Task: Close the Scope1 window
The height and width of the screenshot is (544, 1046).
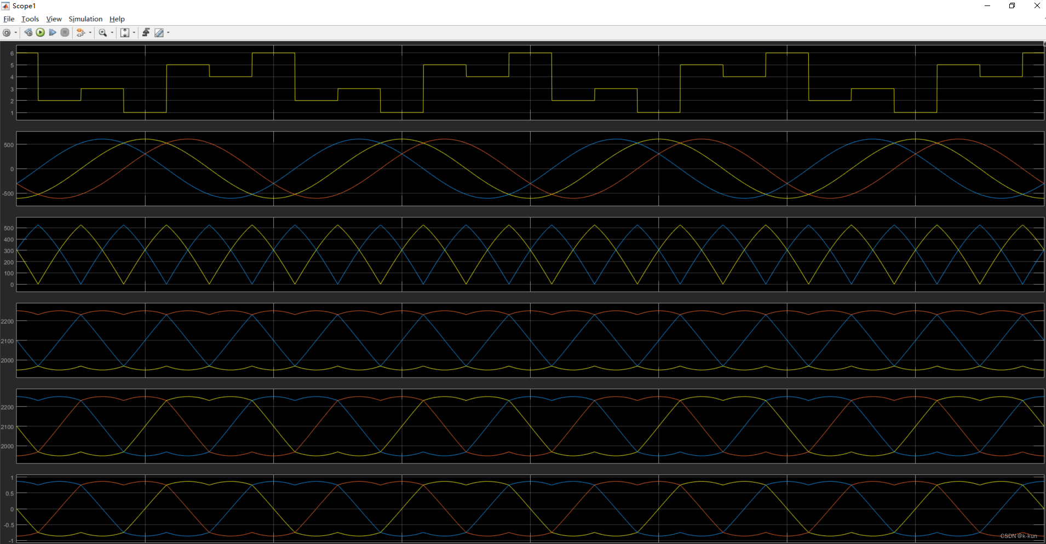Action: point(1037,5)
